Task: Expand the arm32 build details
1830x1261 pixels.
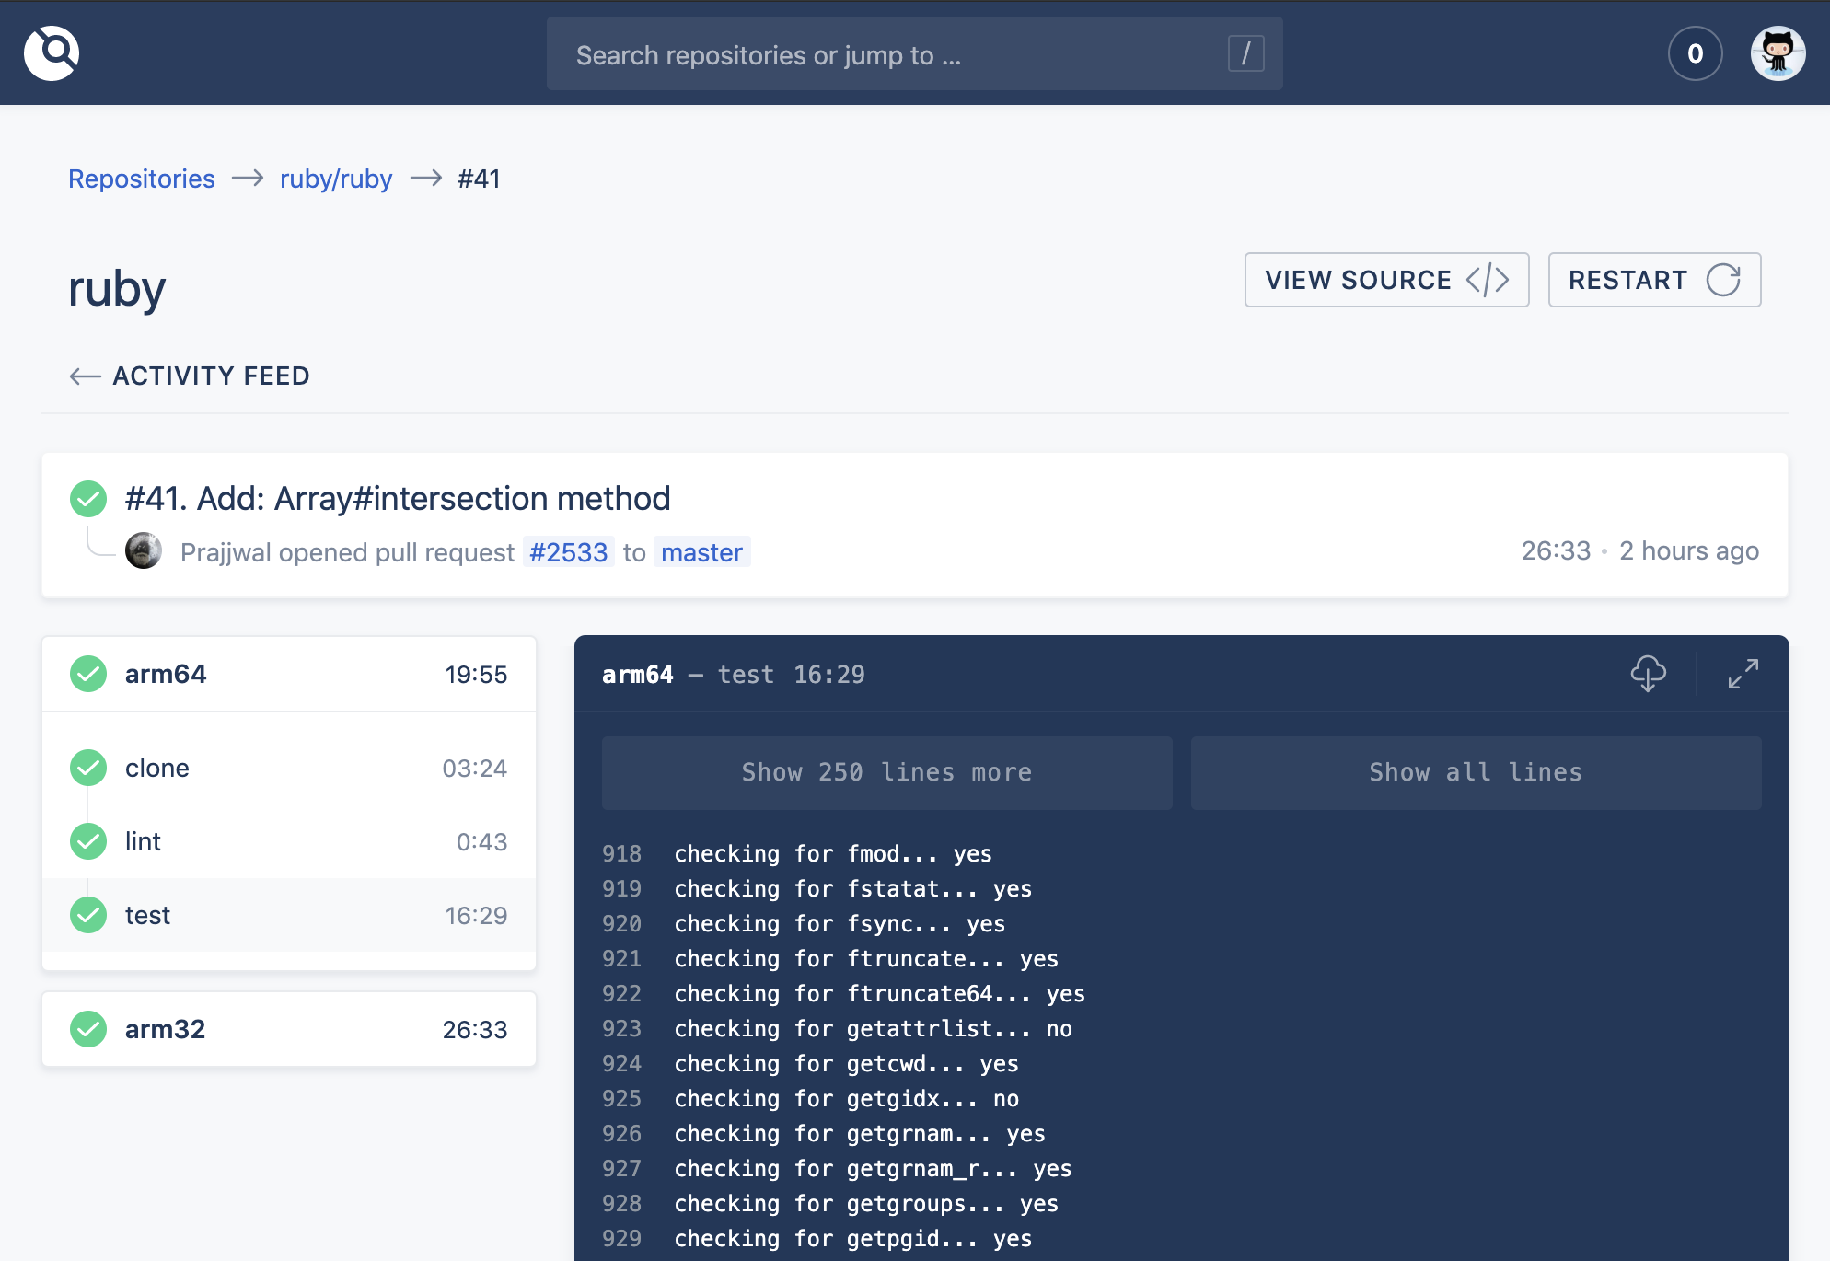Action: tap(288, 1027)
